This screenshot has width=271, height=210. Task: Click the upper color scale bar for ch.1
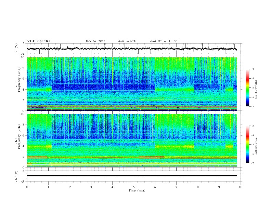click(x=247, y=88)
